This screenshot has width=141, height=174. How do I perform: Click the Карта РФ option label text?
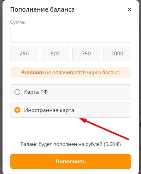36,92
